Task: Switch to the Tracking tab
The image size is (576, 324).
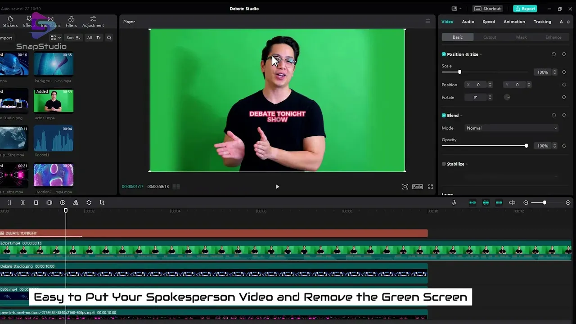Action: 542,22
